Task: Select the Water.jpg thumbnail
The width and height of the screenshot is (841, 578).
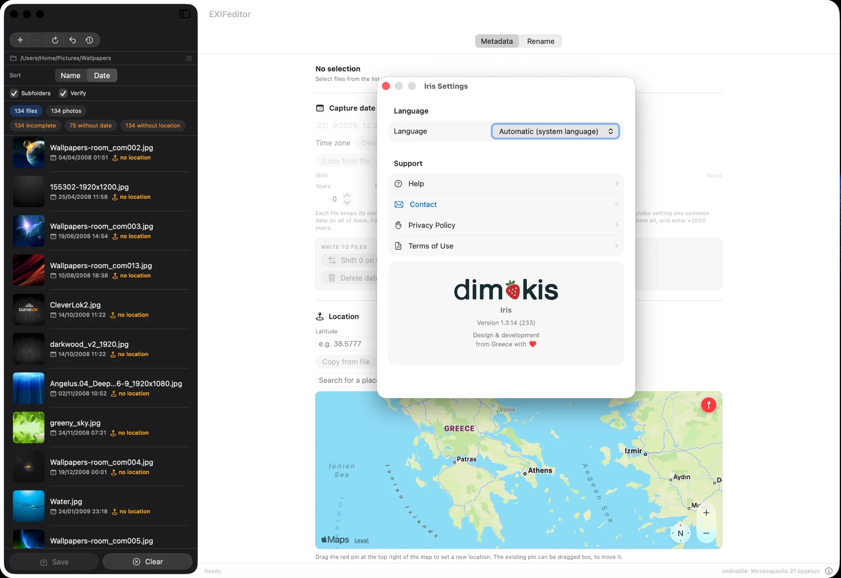Action: pyautogui.click(x=29, y=506)
